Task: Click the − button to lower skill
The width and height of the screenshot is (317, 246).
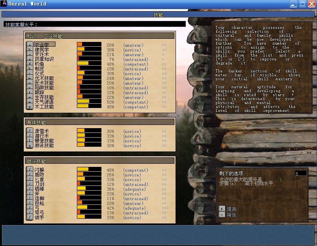Action: (222, 215)
